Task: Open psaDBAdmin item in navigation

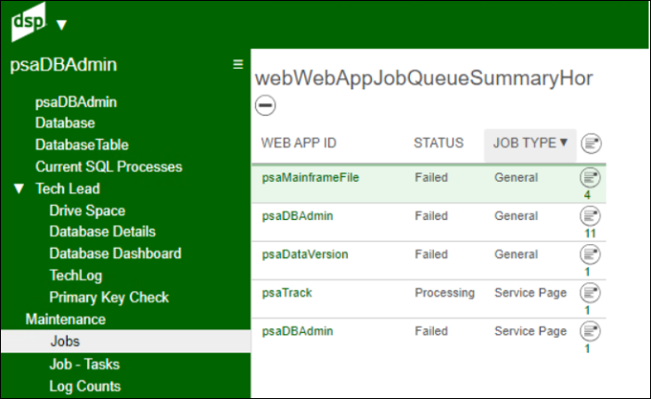Action: click(x=76, y=102)
